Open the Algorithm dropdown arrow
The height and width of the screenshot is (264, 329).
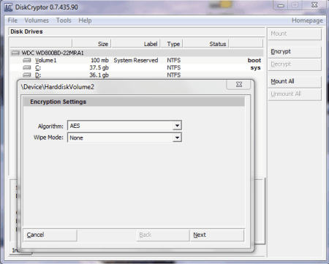(177, 126)
